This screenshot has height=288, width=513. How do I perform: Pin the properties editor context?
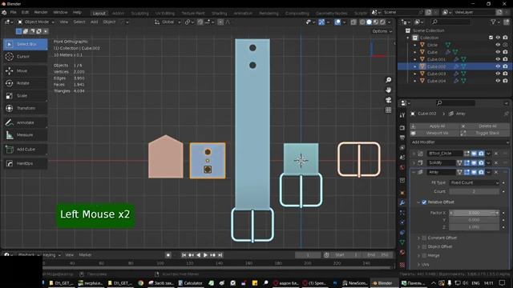[x=506, y=114]
